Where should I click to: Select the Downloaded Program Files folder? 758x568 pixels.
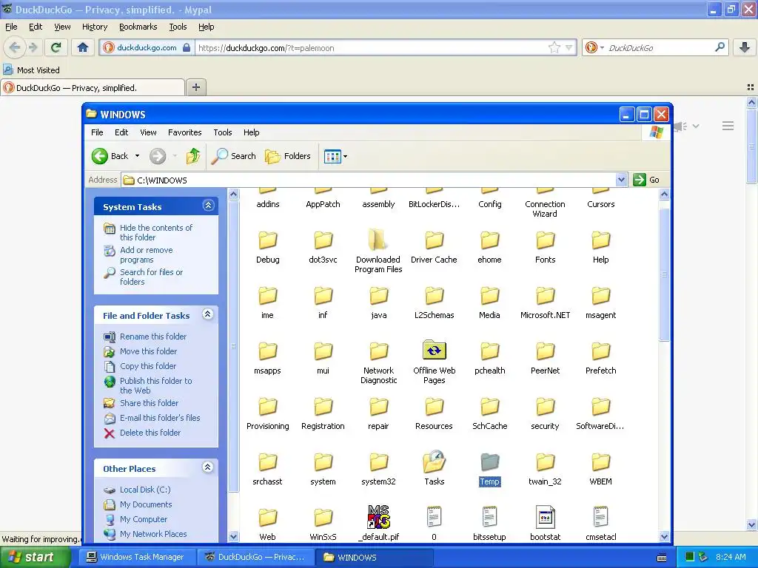click(x=378, y=249)
